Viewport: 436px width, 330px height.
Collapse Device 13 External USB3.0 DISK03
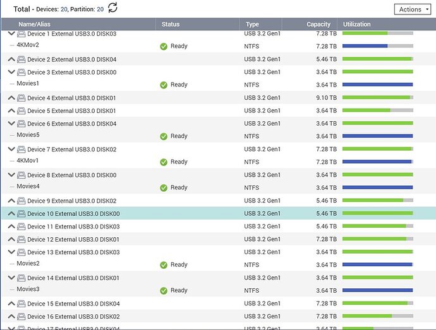(x=11, y=252)
